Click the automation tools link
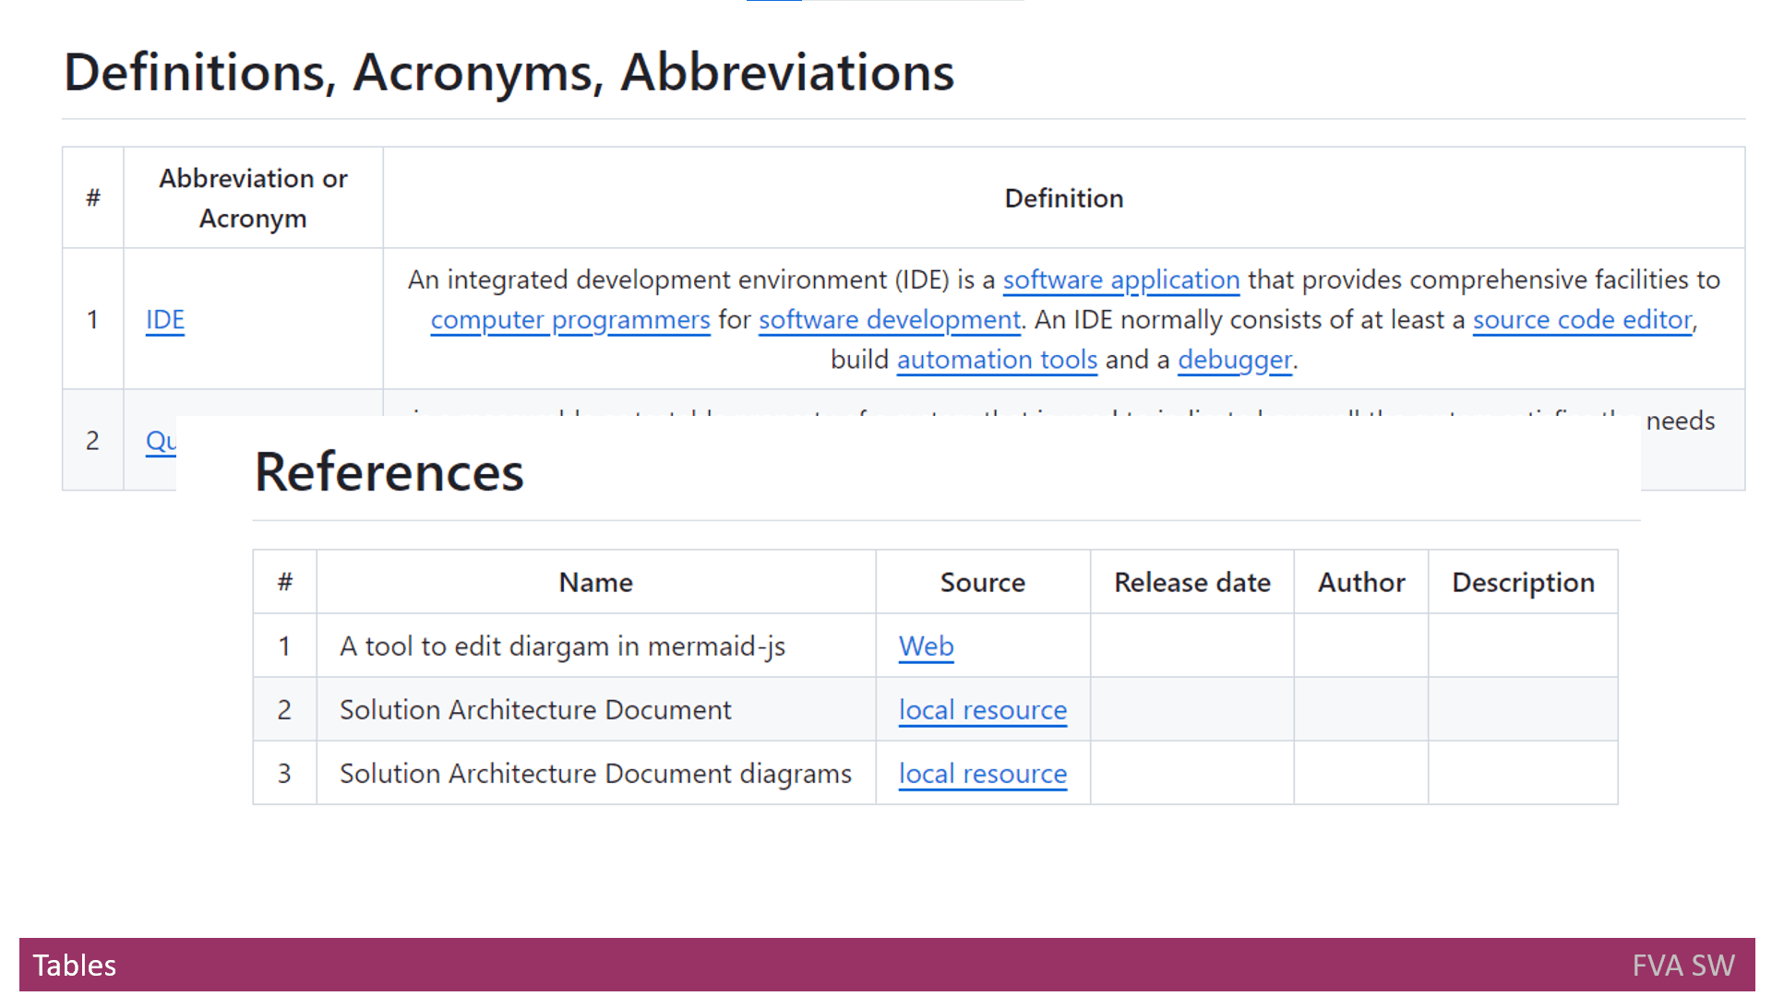Viewport: 1772px width, 996px height. (997, 360)
